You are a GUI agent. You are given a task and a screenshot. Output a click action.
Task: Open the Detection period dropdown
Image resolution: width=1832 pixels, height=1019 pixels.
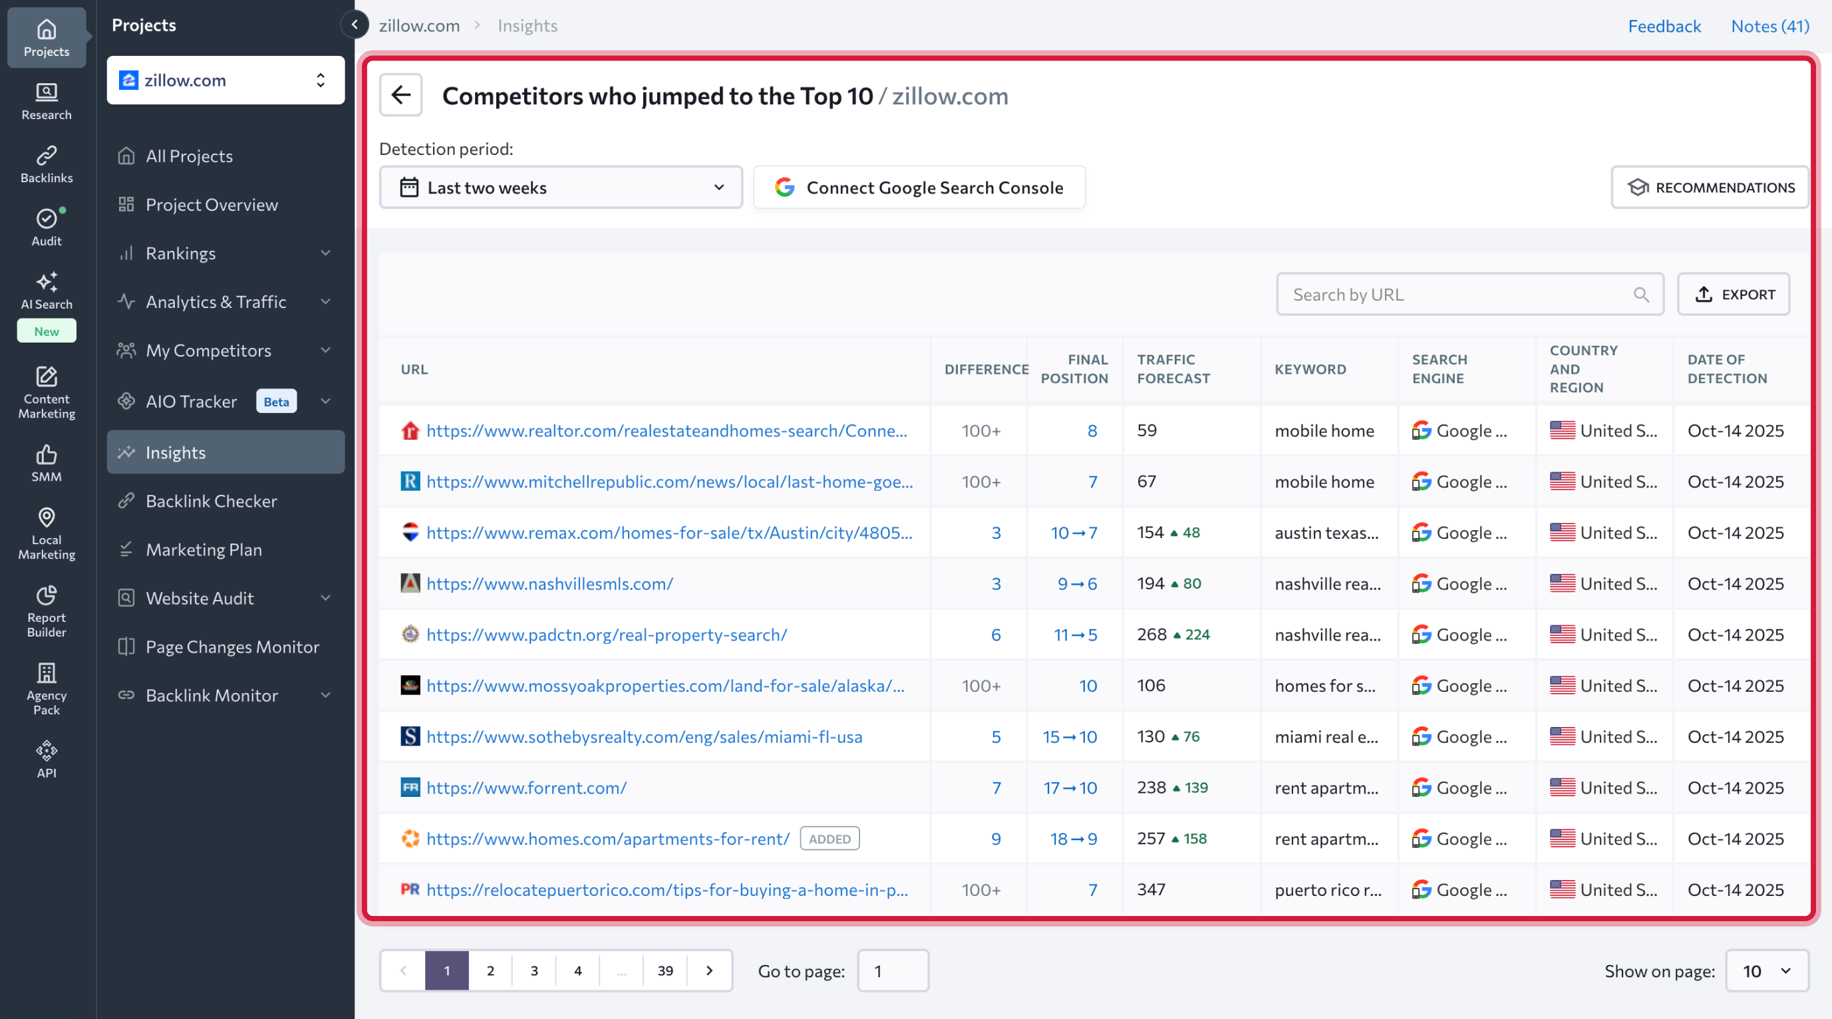tap(560, 188)
